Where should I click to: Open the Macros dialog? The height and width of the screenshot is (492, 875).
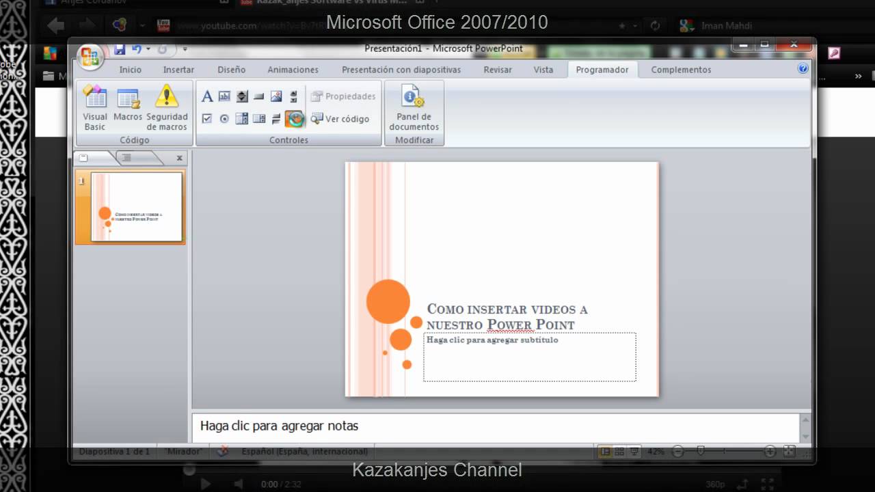tap(128, 104)
